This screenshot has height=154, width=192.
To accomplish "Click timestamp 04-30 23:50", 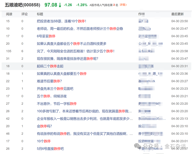I will click(x=179, y=21).
